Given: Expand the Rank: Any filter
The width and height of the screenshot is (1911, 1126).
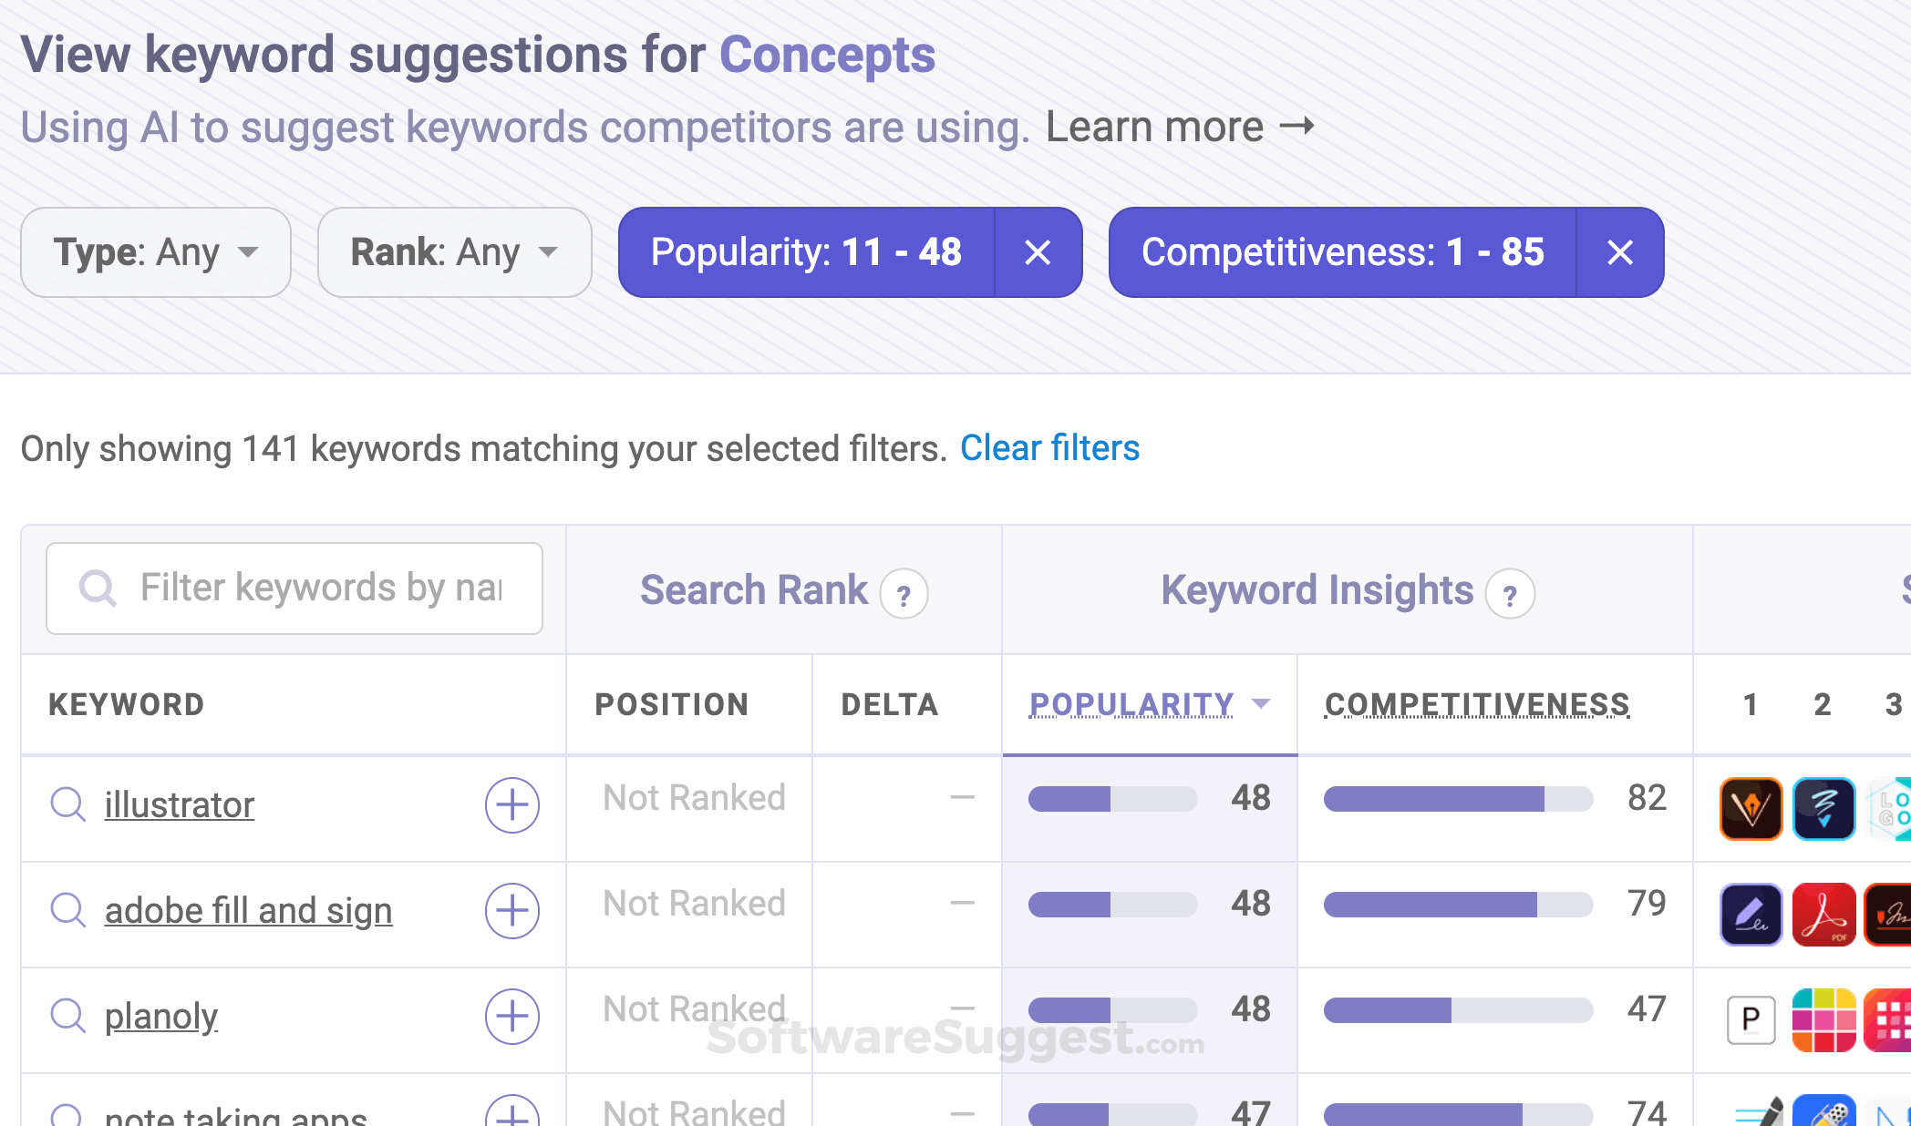Looking at the screenshot, I should pos(453,252).
